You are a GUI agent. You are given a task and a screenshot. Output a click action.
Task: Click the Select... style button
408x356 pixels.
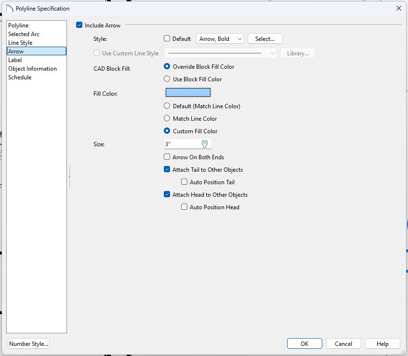coord(265,39)
